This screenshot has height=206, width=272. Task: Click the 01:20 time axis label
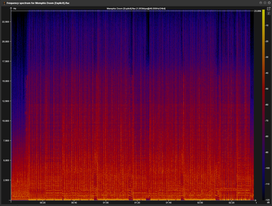coord(137,203)
